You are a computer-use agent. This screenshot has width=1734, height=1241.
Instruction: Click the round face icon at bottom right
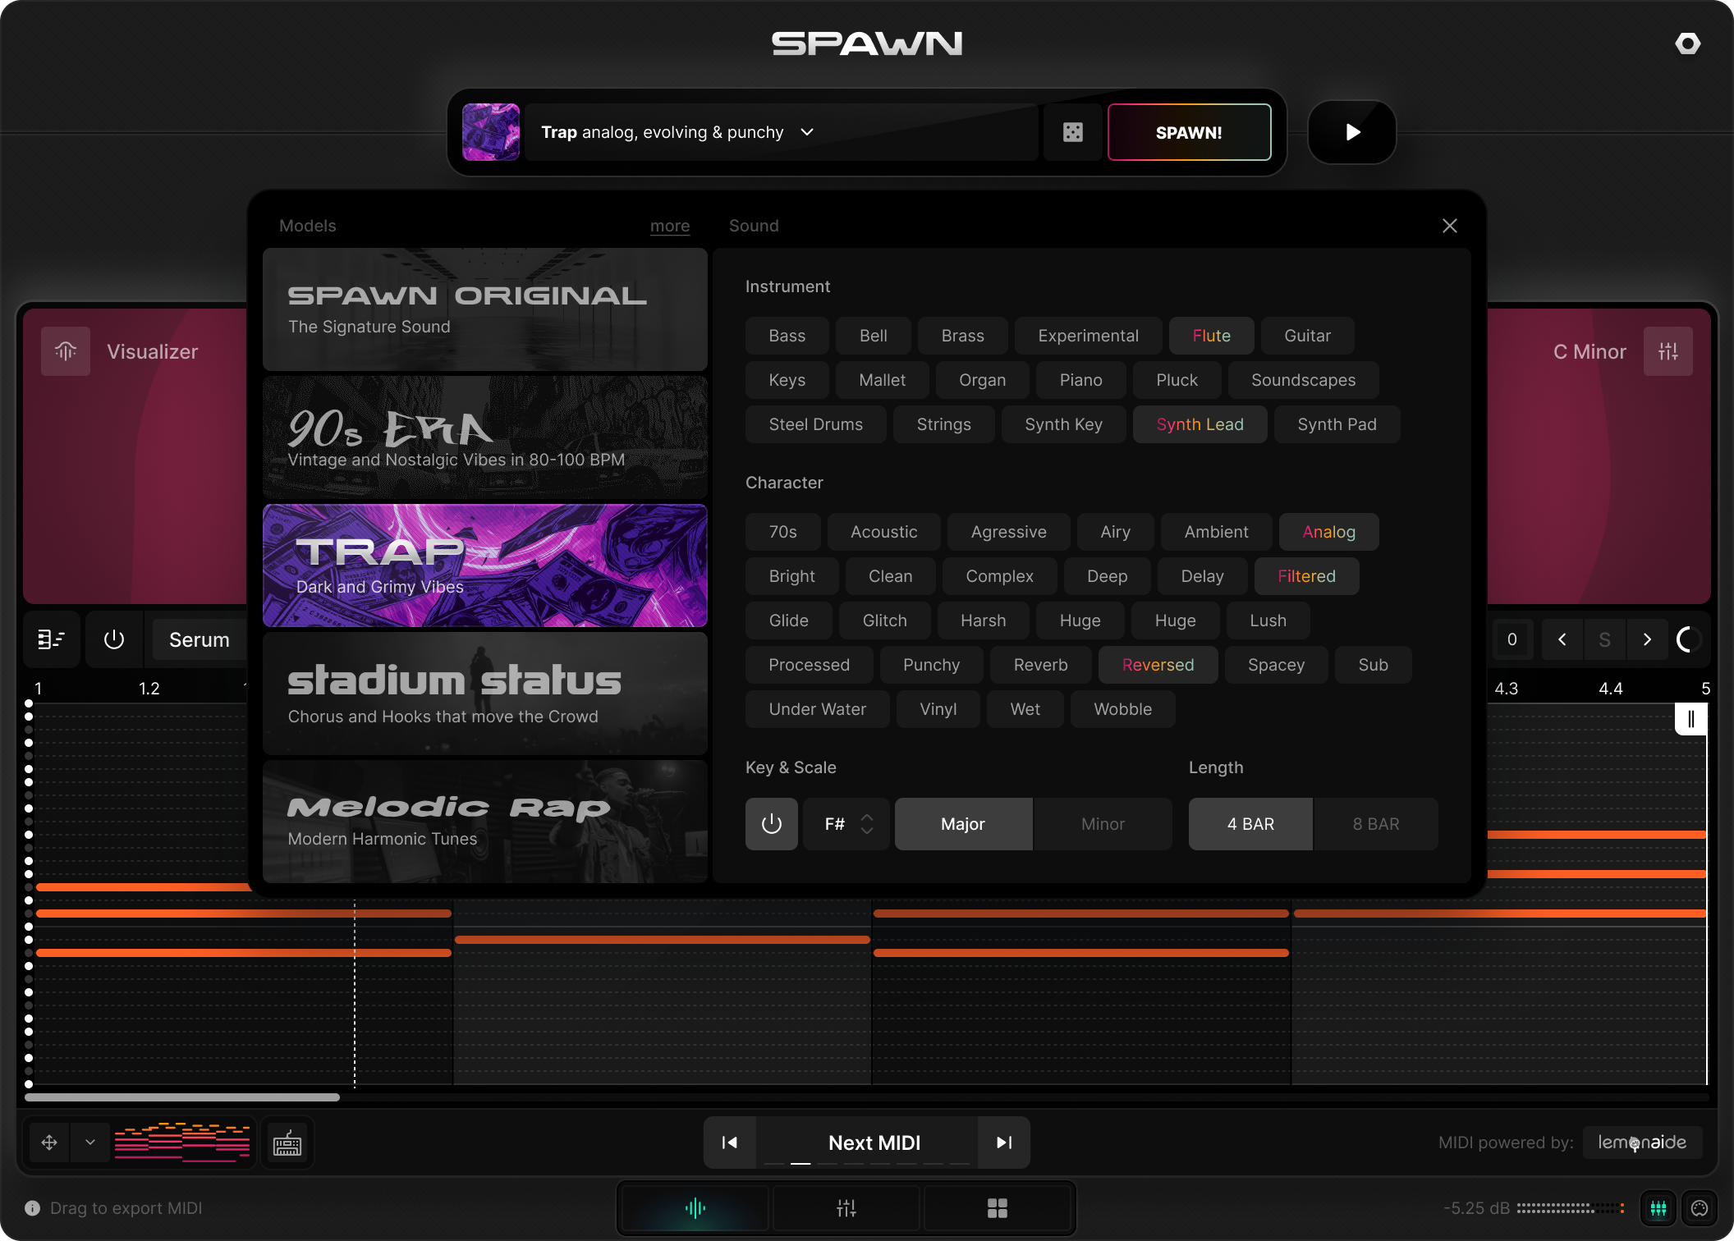pyautogui.click(x=1700, y=1208)
